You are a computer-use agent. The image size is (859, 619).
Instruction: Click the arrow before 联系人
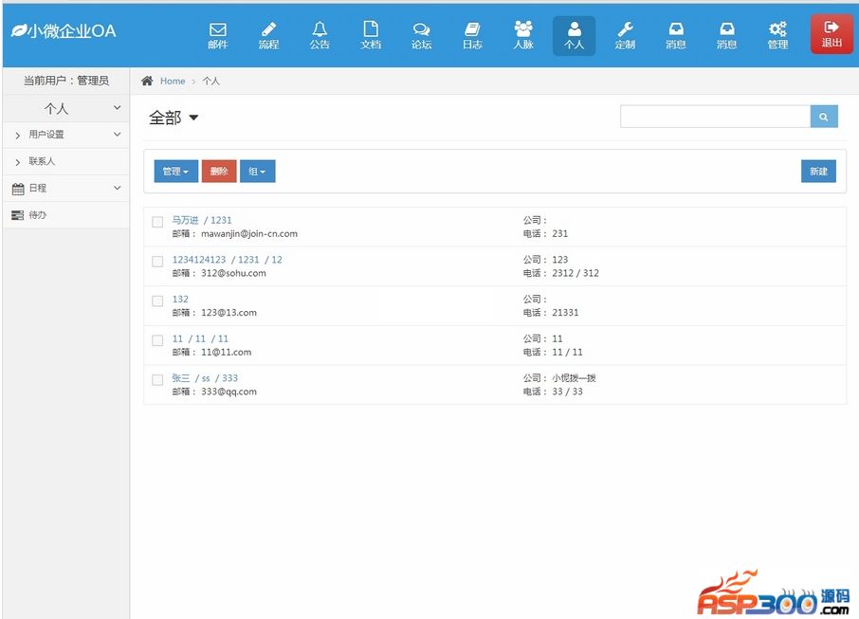point(17,162)
